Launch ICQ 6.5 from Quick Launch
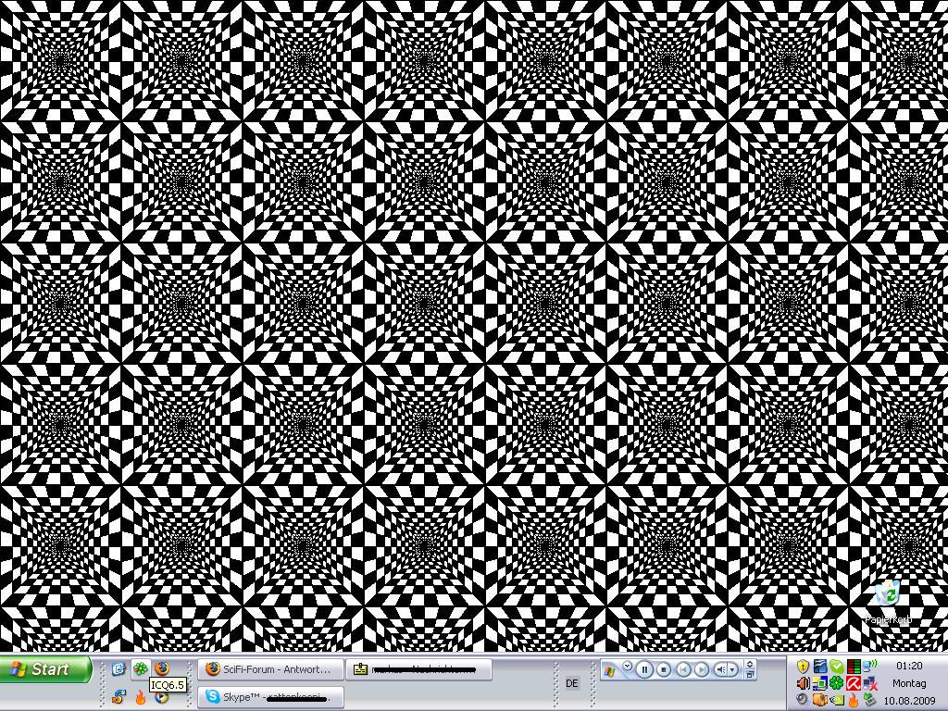 140,668
